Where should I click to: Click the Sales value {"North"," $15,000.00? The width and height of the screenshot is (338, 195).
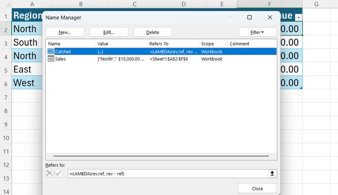click(x=121, y=59)
